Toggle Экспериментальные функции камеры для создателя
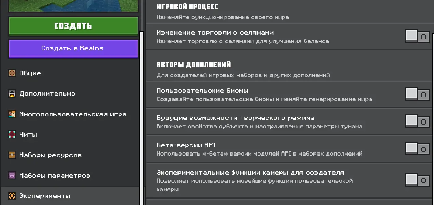 point(417,179)
